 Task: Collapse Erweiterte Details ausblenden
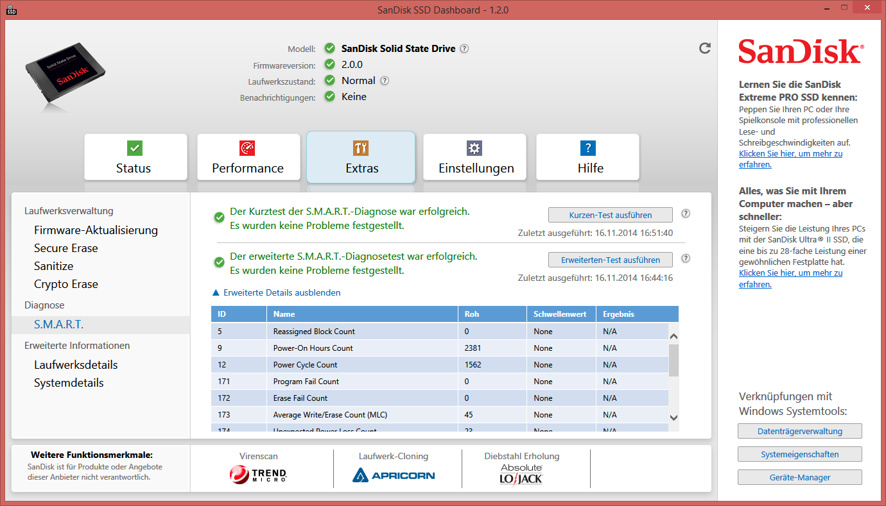tap(276, 292)
